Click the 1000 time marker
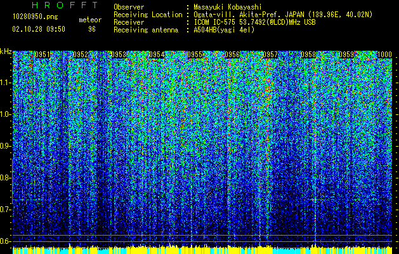 pyautogui.click(x=384, y=55)
